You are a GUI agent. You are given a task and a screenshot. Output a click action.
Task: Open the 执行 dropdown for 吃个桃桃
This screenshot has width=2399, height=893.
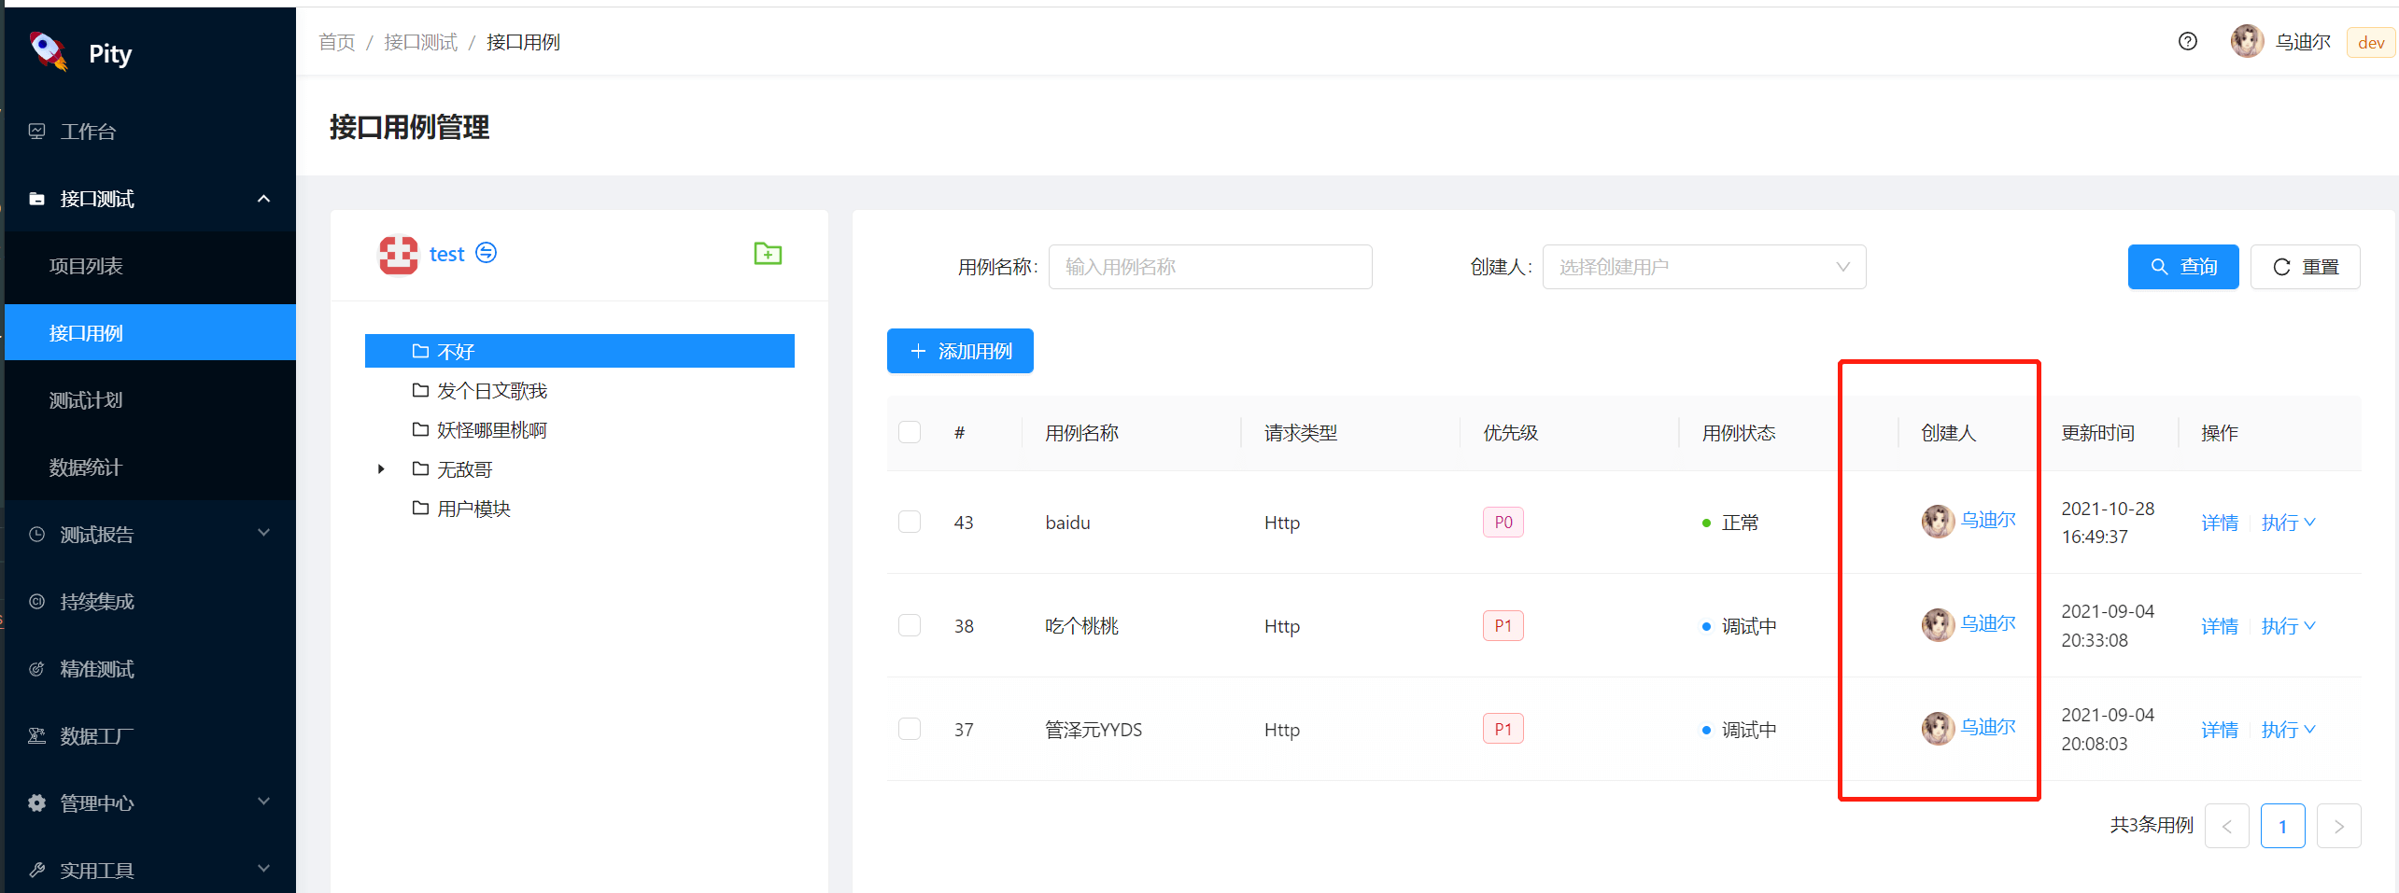2288,626
